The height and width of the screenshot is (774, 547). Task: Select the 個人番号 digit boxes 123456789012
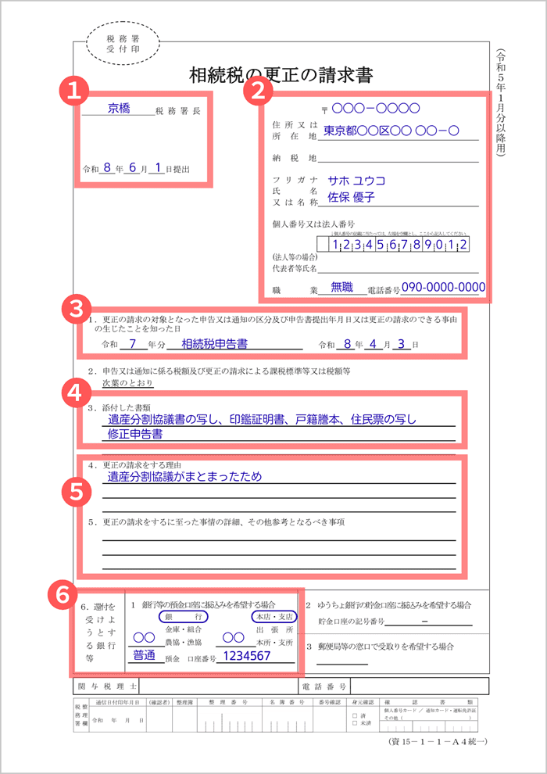pyautogui.click(x=393, y=244)
